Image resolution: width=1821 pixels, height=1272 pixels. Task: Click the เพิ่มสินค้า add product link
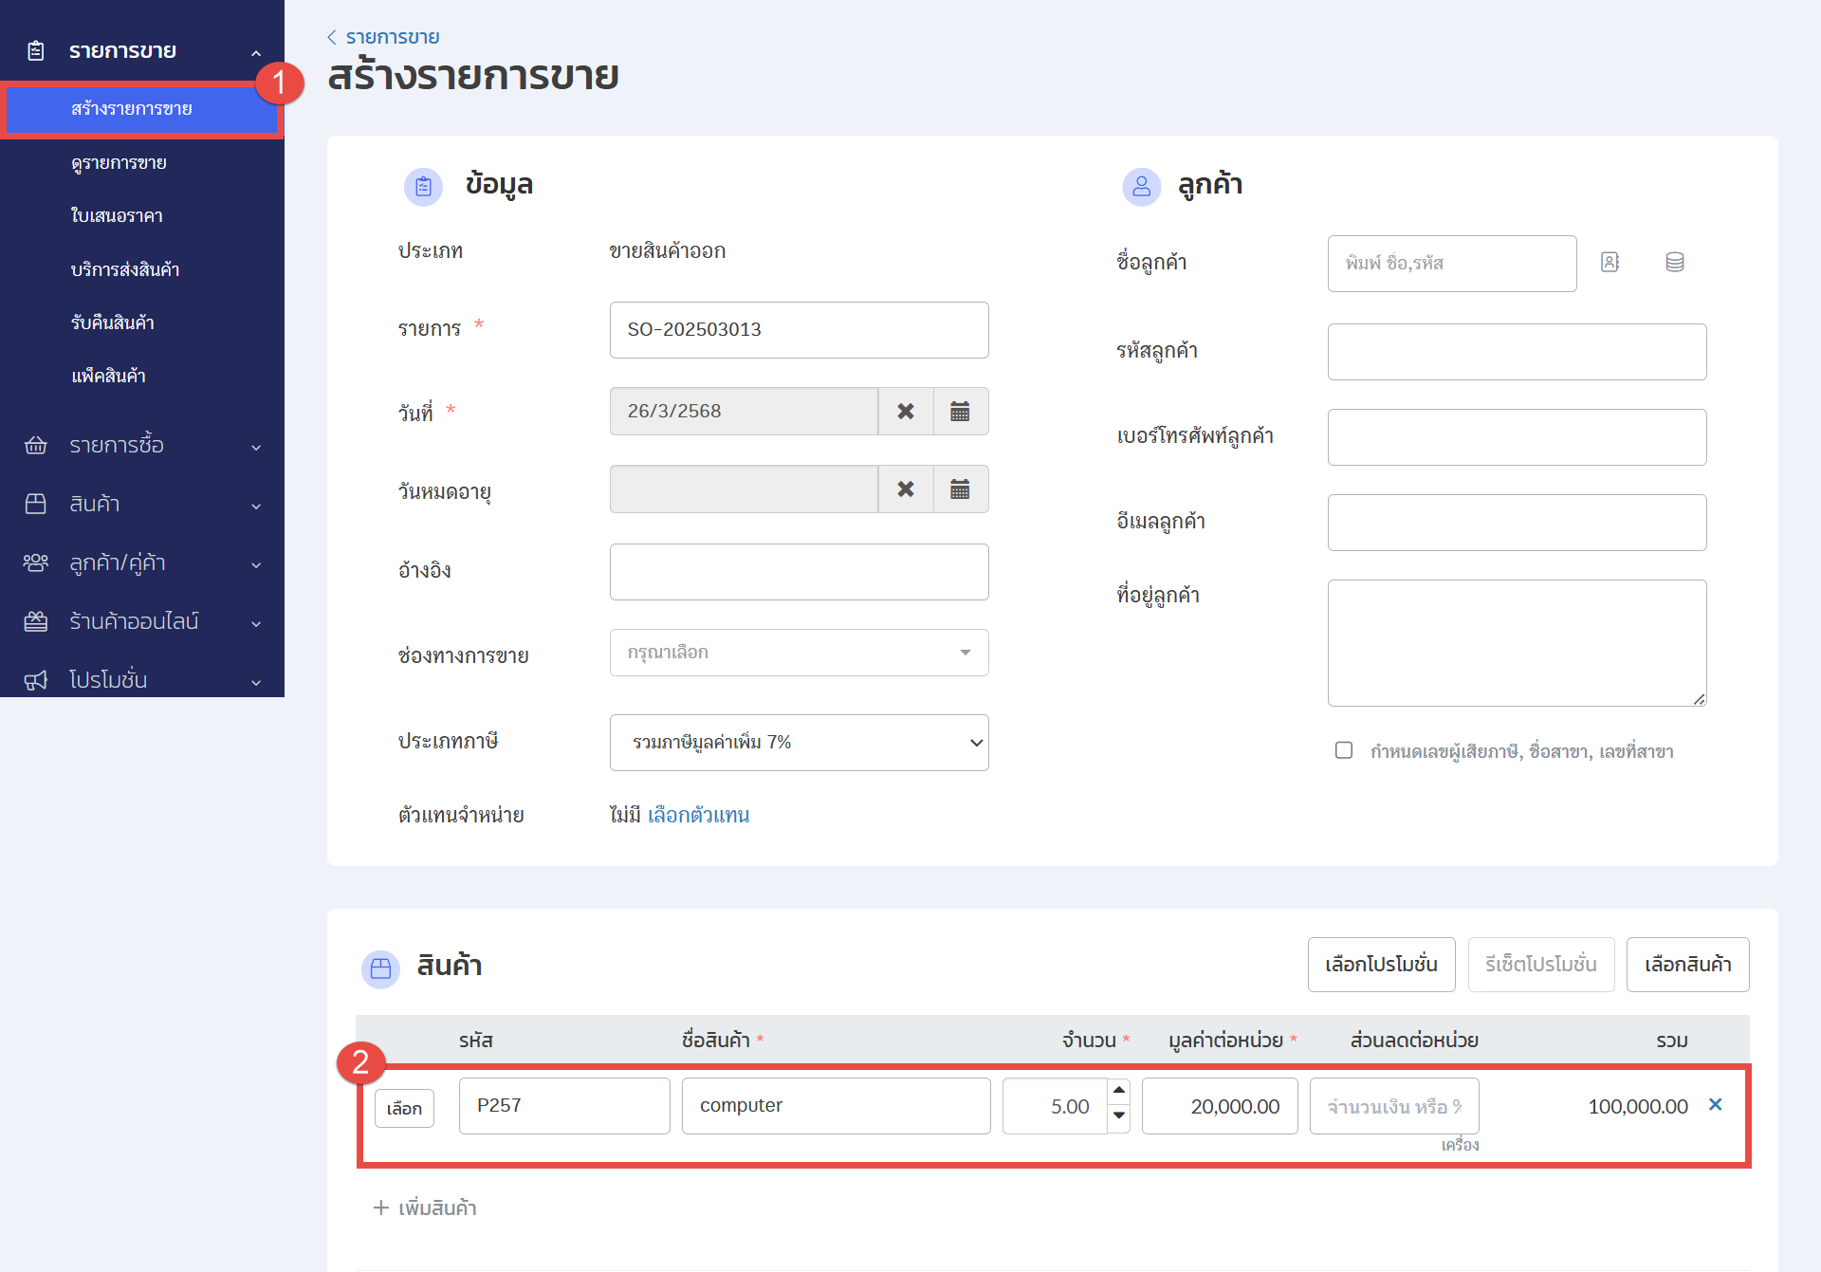coord(437,1207)
